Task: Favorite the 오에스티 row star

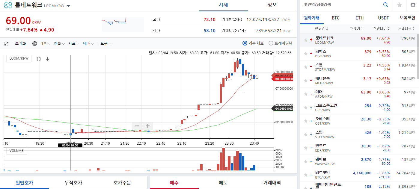Action: coord(305,121)
